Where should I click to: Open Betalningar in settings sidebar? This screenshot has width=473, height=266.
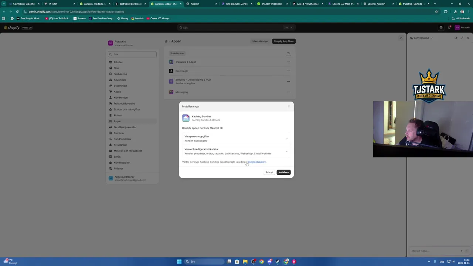pos(132,86)
